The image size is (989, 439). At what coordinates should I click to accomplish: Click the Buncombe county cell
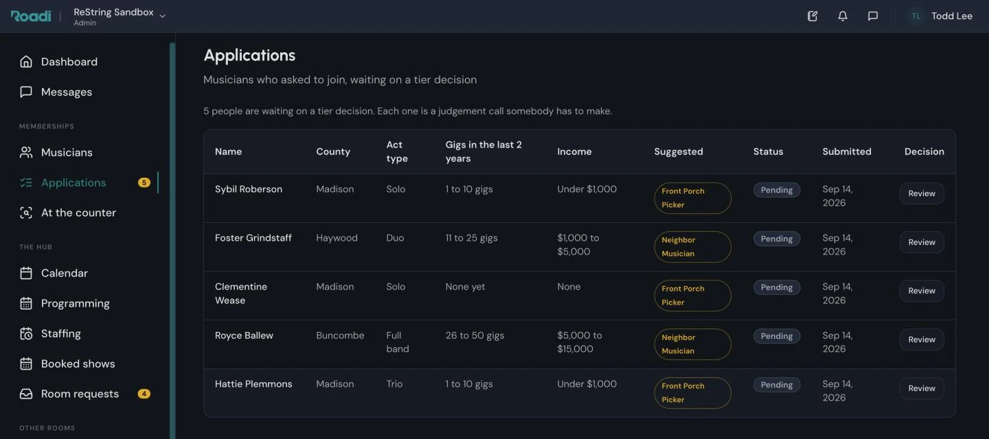pyautogui.click(x=340, y=335)
